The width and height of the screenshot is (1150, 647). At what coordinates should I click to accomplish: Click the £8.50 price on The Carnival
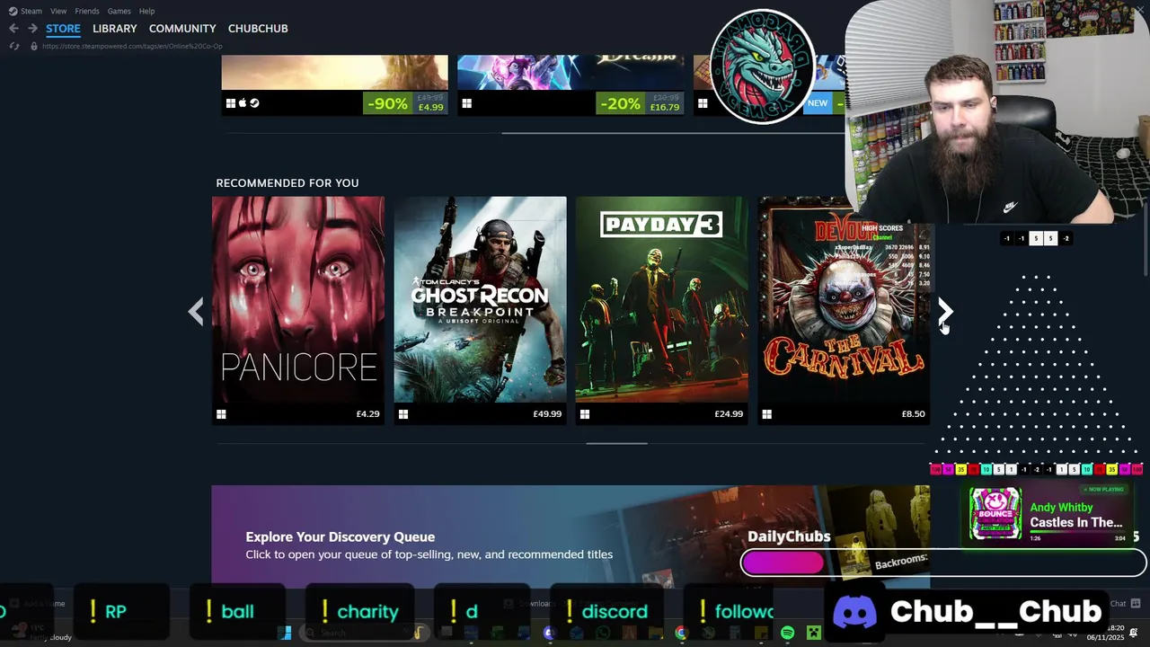pyautogui.click(x=913, y=414)
